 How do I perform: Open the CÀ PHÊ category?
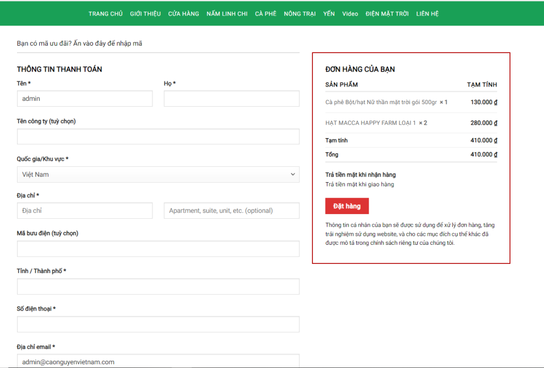(x=266, y=14)
